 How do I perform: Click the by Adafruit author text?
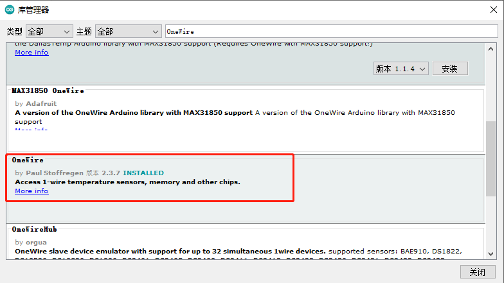pyautogui.click(x=36, y=104)
